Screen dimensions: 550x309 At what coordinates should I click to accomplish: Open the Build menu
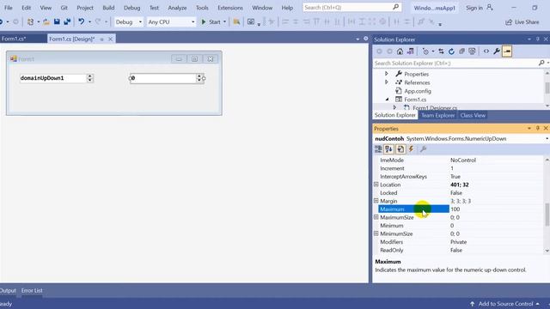(x=108, y=8)
